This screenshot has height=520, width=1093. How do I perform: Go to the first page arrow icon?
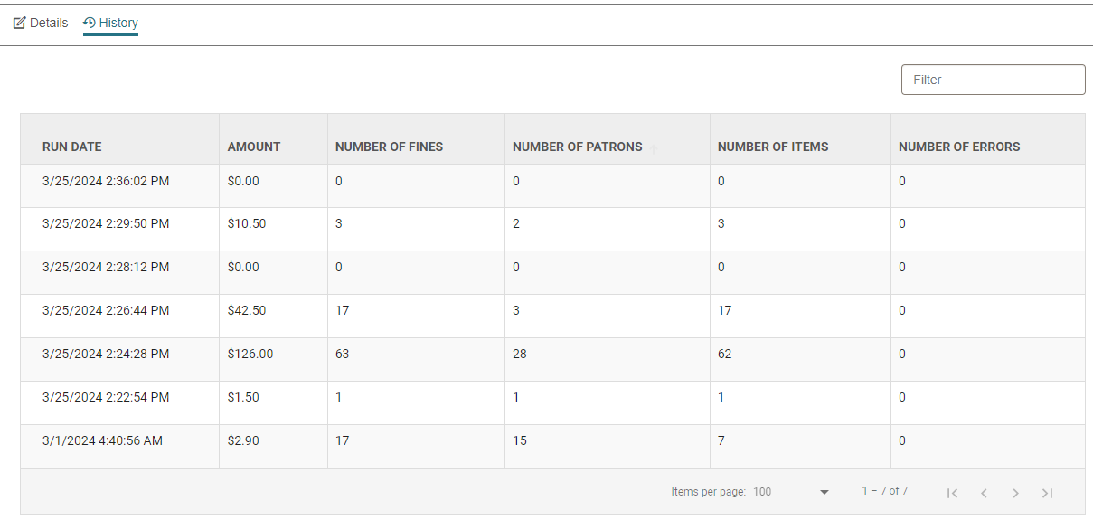tap(952, 493)
